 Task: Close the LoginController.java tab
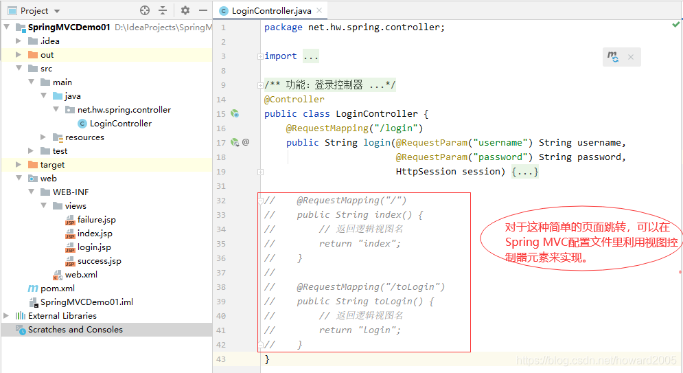pyautogui.click(x=319, y=10)
